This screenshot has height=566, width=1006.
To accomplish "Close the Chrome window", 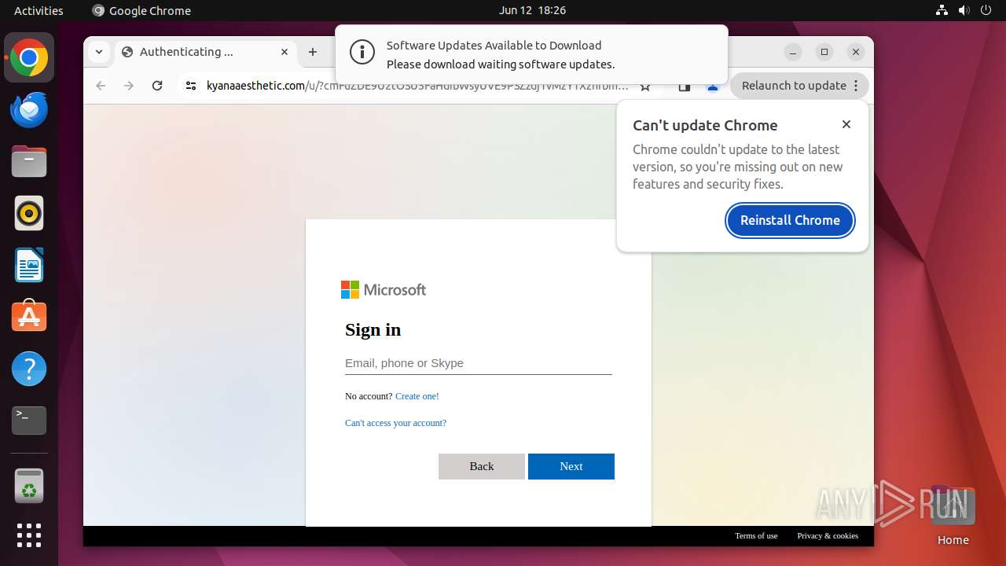I will click(856, 52).
